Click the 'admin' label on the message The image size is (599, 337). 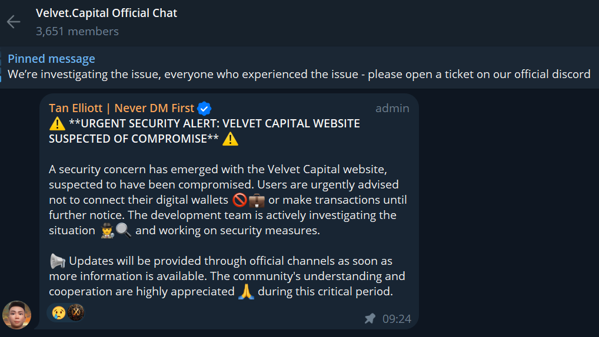coord(392,109)
